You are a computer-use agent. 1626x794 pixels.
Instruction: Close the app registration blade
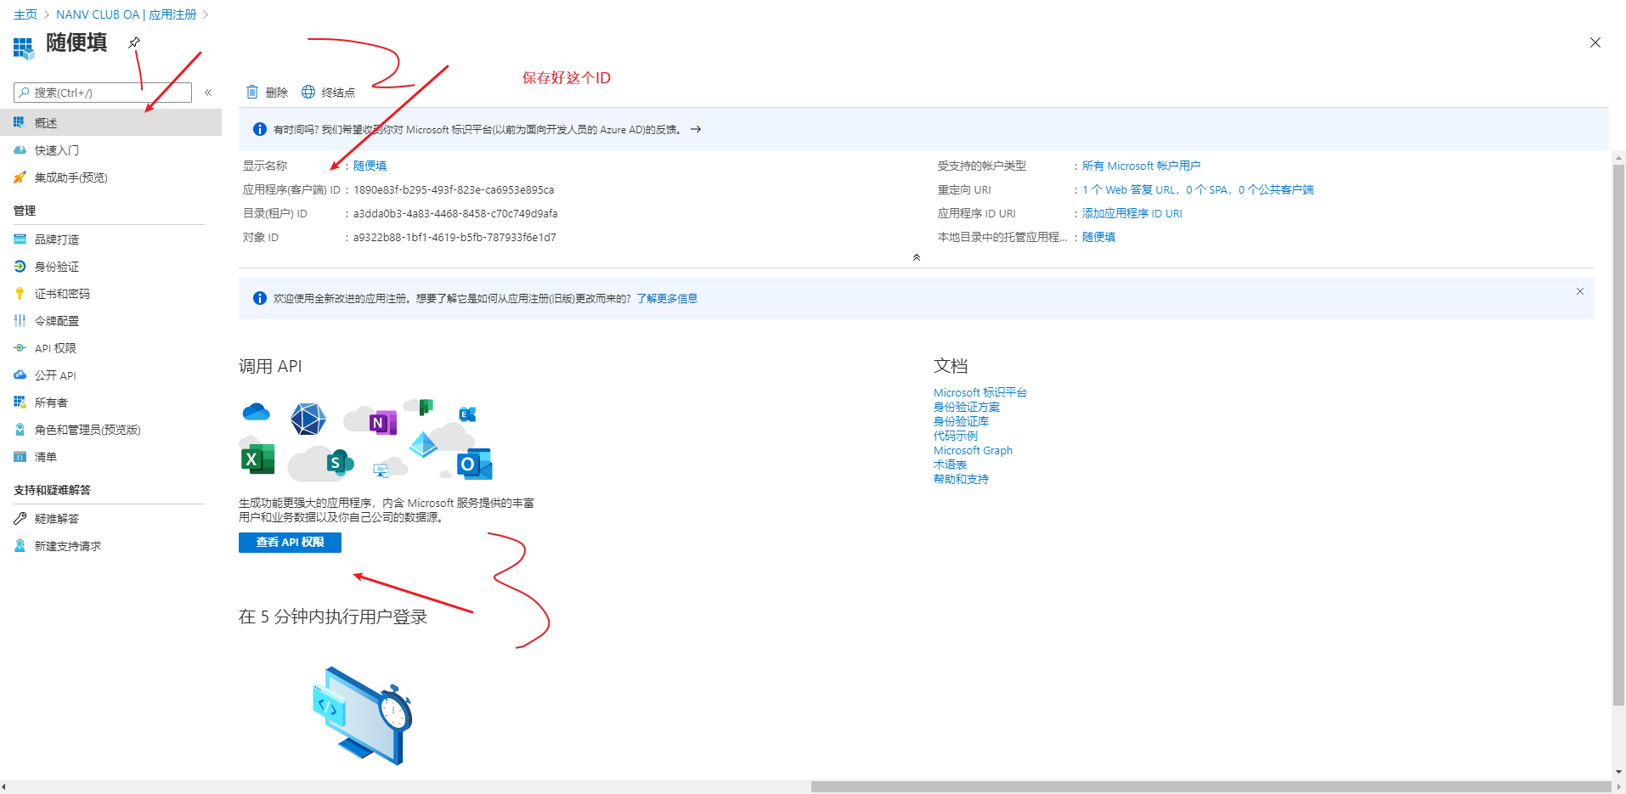1595,42
